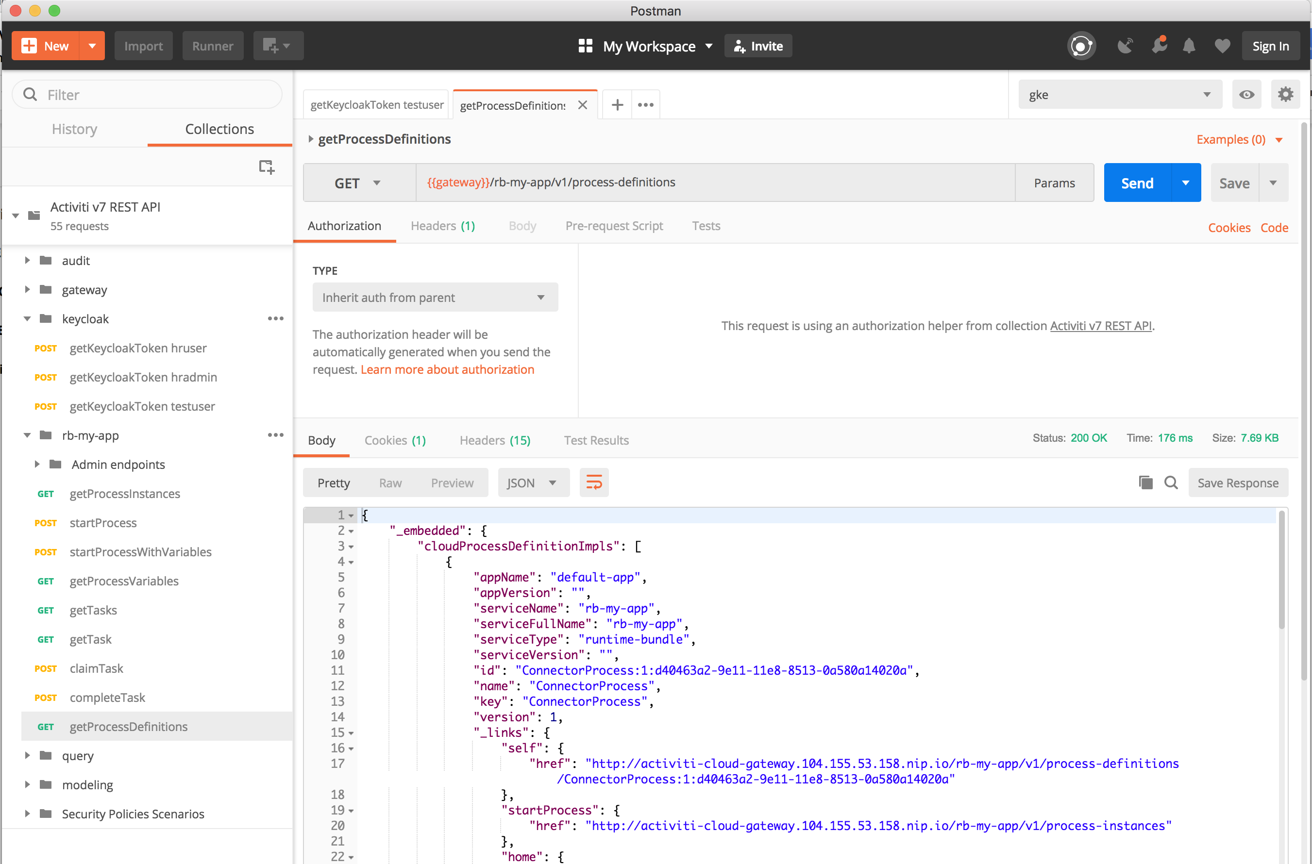The image size is (1312, 864).
Task: Expand the Security Policies Scenarios folder
Action: [x=27, y=814]
